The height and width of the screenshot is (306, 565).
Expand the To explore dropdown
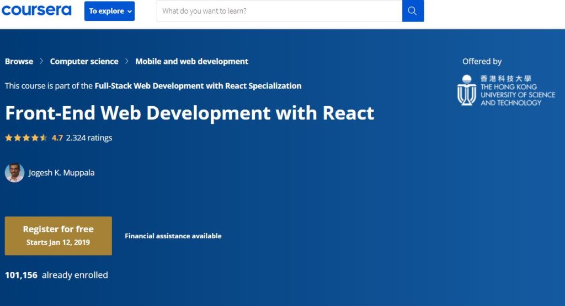click(x=110, y=11)
